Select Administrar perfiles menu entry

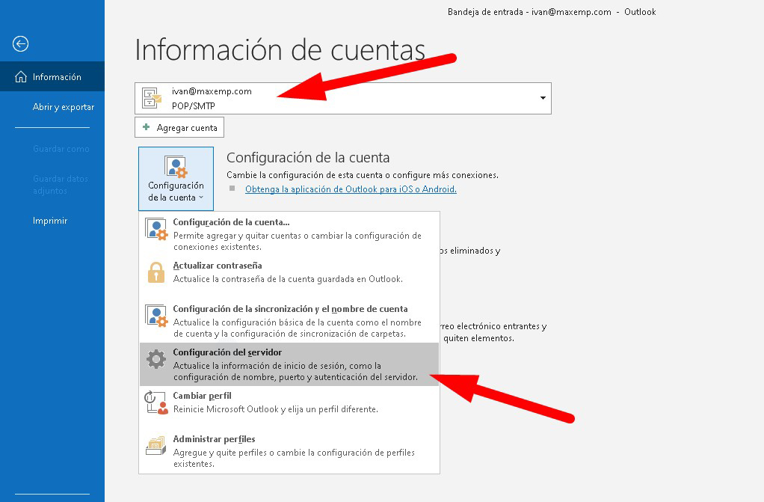pos(215,439)
